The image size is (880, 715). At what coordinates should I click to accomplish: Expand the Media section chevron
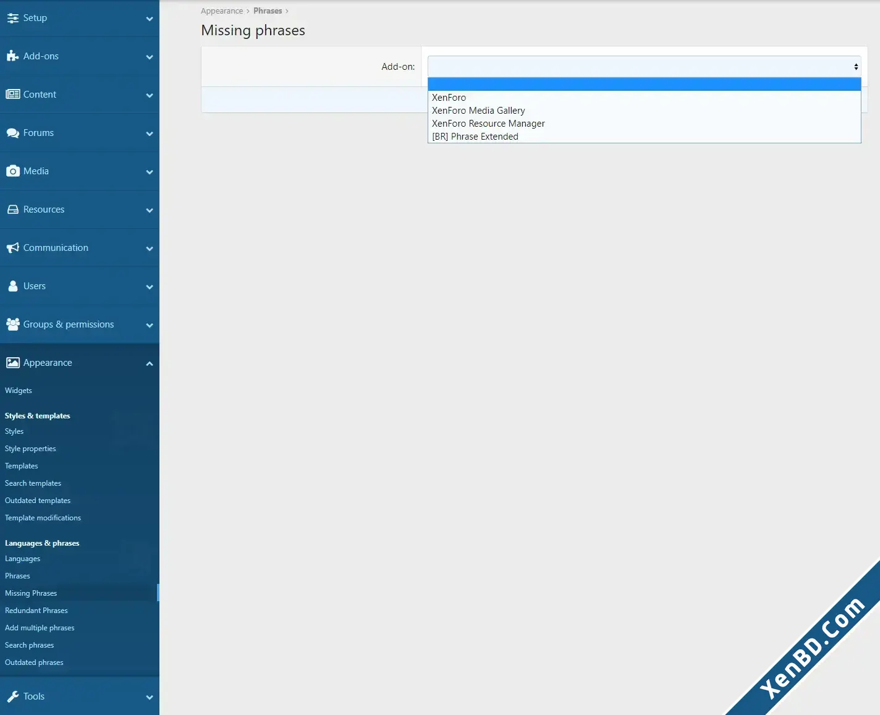pos(149,172)
